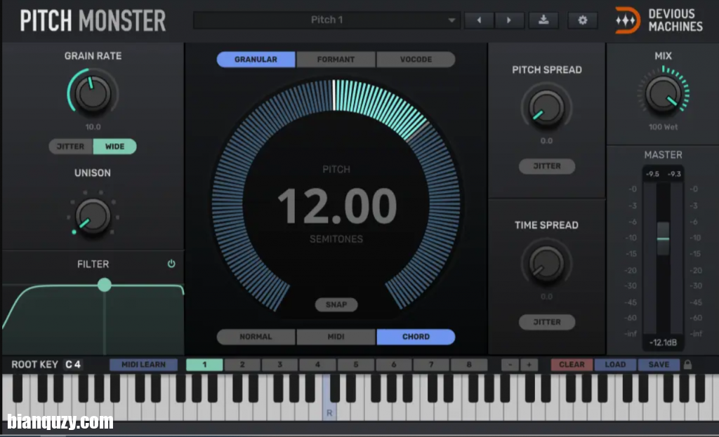Select chord slot 6
Screen dimensions: 719x437
pyautogui.click(x=393, y=365)
